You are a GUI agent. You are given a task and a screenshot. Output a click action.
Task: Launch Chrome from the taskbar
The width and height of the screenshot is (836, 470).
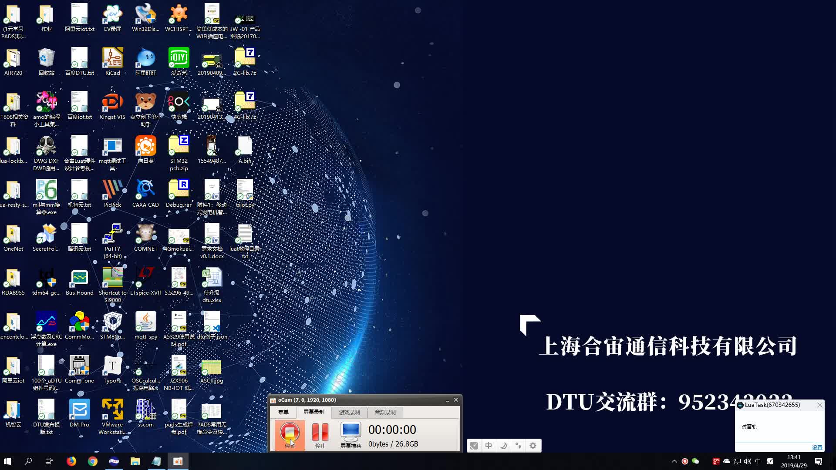92,461
